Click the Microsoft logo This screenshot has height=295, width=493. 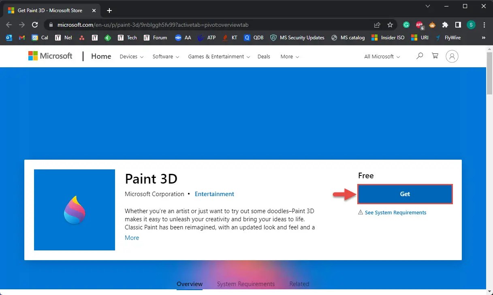pyautogui.click(x=50, y=56)
